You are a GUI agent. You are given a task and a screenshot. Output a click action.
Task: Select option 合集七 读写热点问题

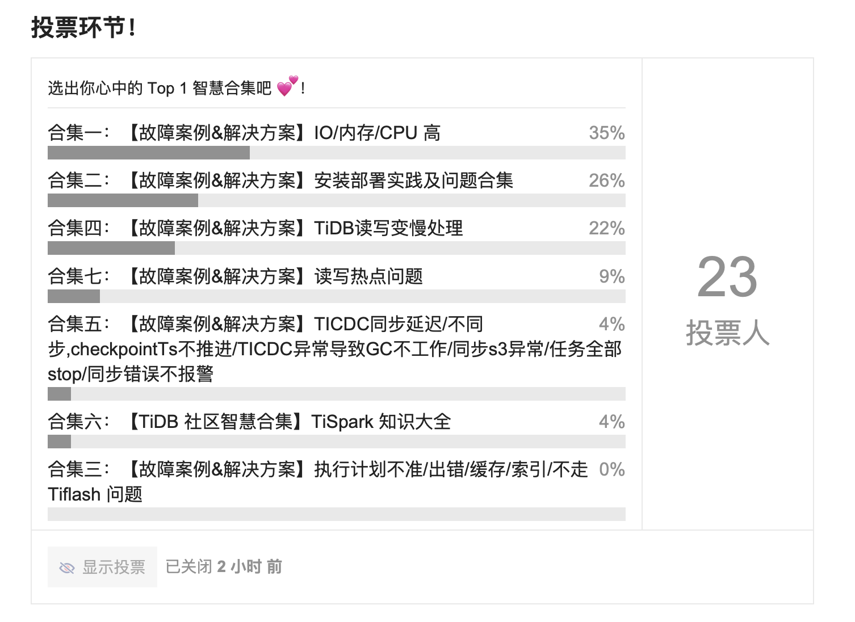[235, 276]
